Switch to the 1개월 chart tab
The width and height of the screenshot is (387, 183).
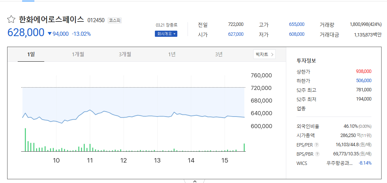pyautogui.click(x=78, y=54)
